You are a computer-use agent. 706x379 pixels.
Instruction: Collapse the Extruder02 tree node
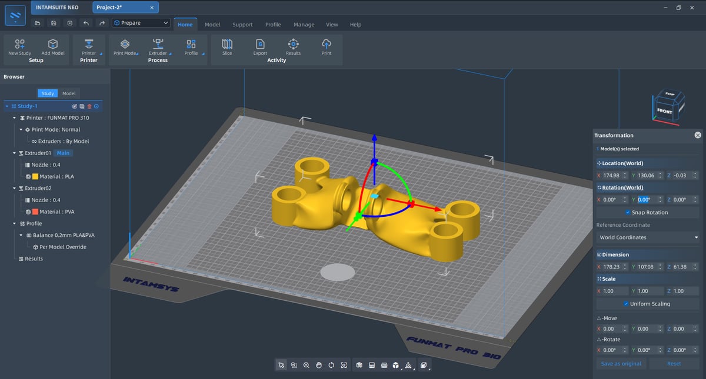coord(14,189)
